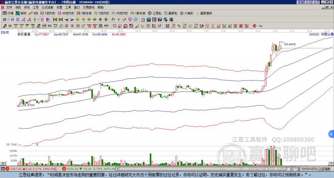Viewport: 334px width, 178px height.
Task: Open the T四方形 tool
Action: 102,13
